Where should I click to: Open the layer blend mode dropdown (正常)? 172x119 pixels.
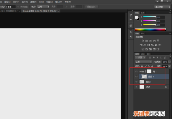pos(143,62)
